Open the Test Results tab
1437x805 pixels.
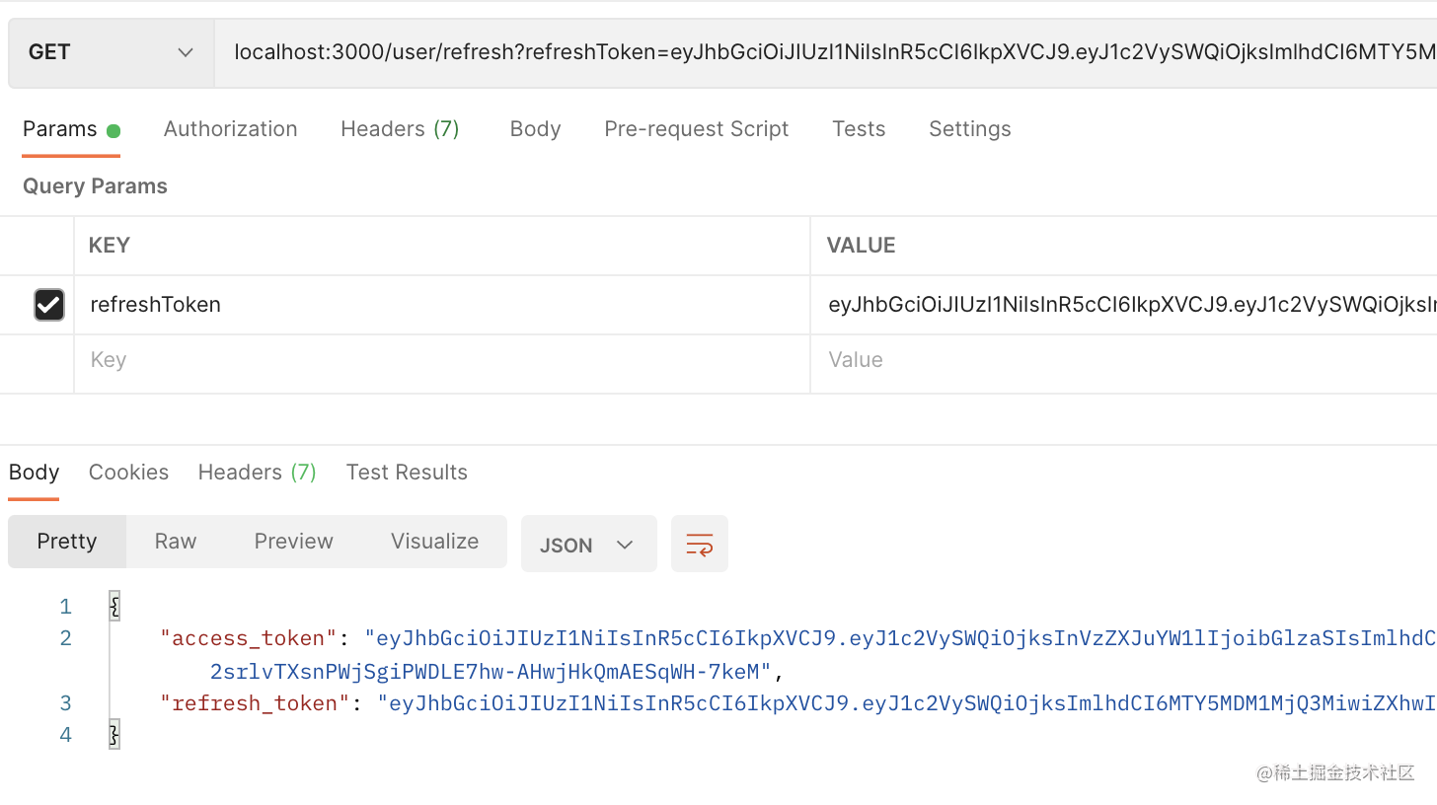pos(407,473)
